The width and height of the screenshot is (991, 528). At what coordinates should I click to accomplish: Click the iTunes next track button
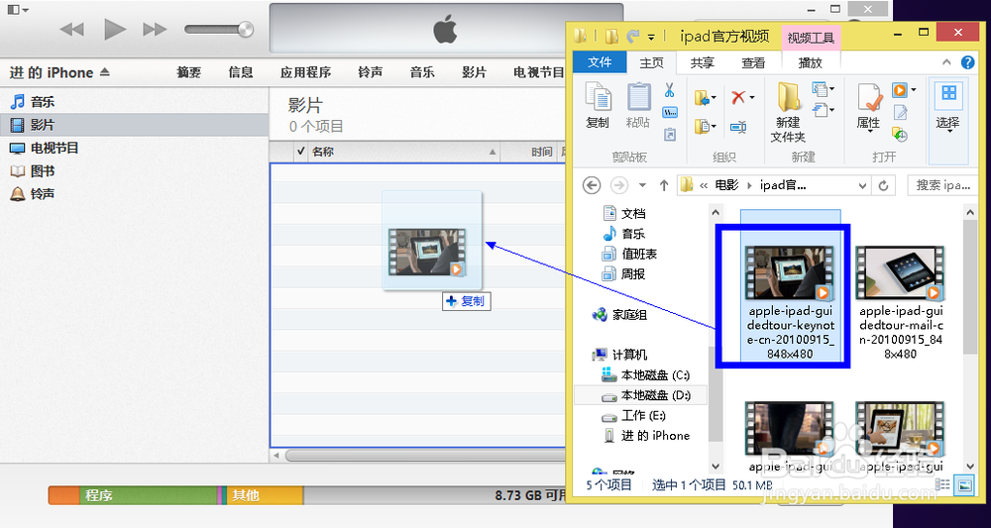coord(155,29)
